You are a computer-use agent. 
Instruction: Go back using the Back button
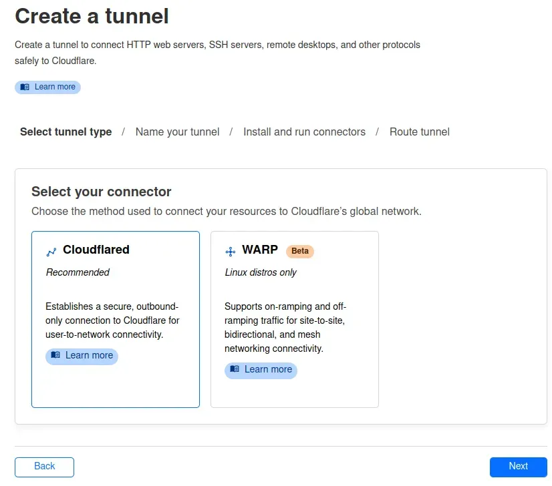tap(44, 467)
